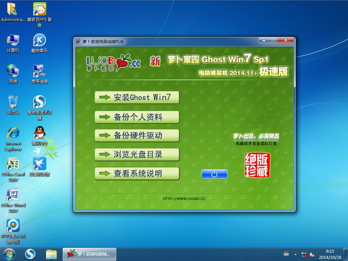Click the Show desktop strip on taskbar

point(346,254)
